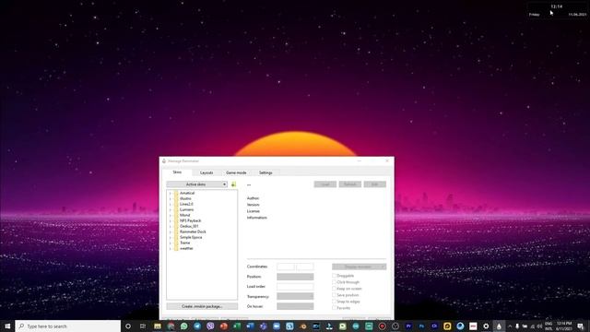The image size is (590, 332).
Task: Click the red record icon on the taskbar
Action: point(382,326)
